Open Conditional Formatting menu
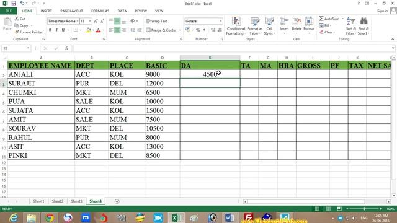 coord(236,26)
